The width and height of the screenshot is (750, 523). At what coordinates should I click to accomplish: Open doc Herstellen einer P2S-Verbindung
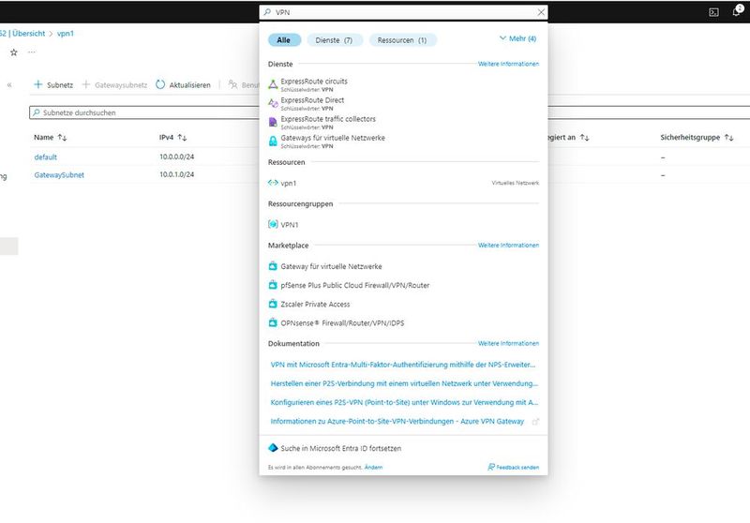click(x=404, y=383)
